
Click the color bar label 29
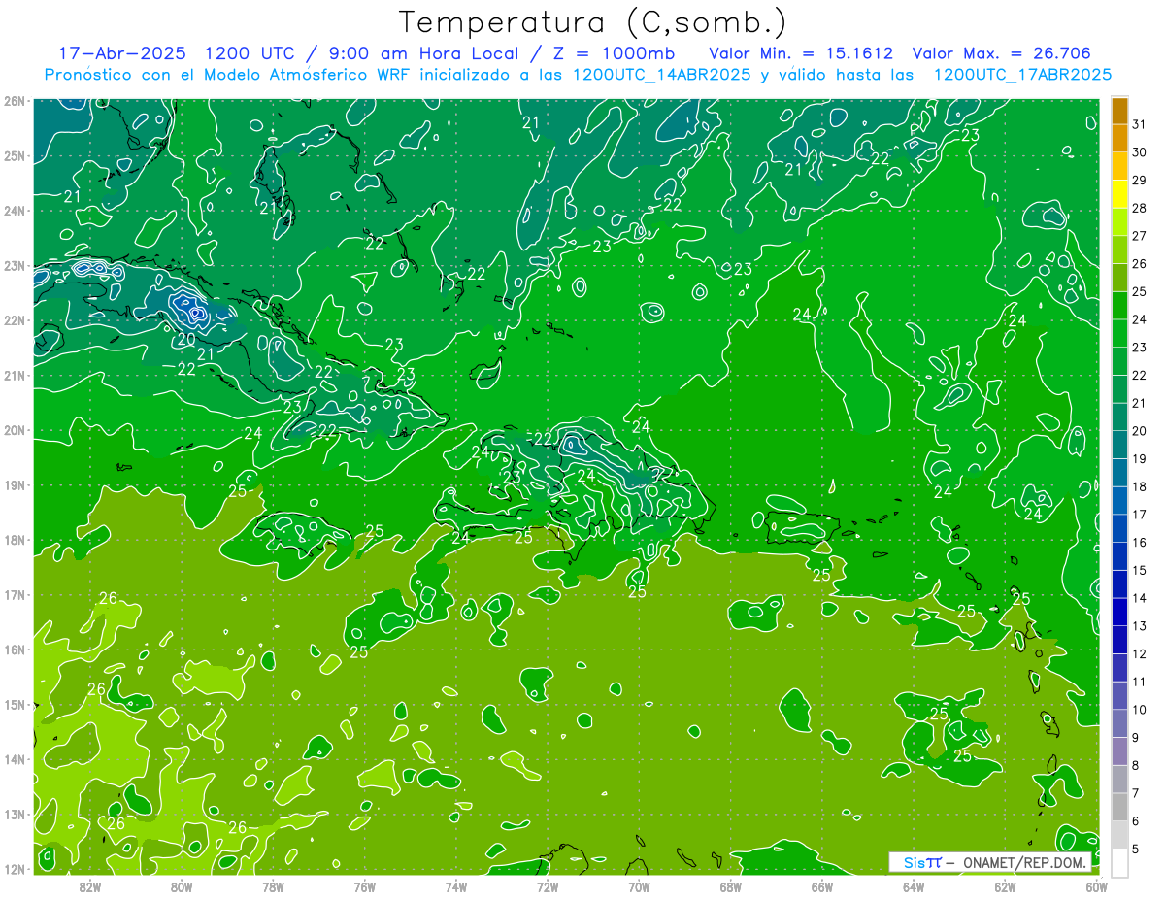(1140, 180)
